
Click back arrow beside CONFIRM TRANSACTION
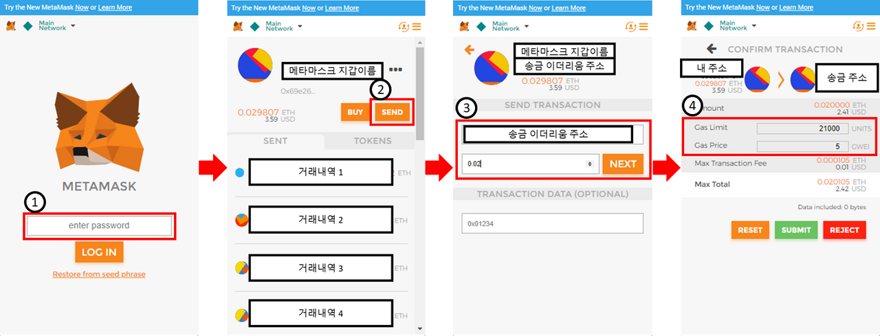pos(712,49)
